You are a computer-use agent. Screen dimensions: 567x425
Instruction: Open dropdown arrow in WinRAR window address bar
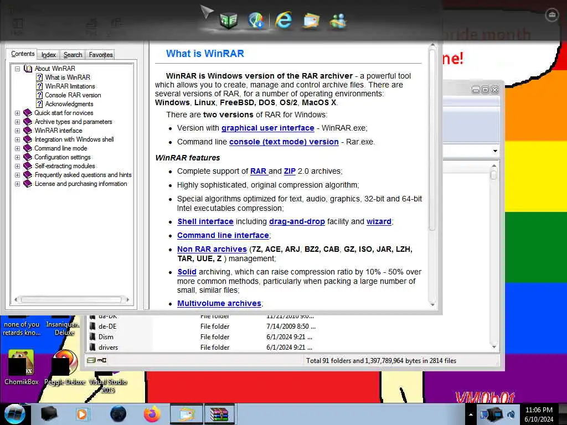click(x=495, y=151)
